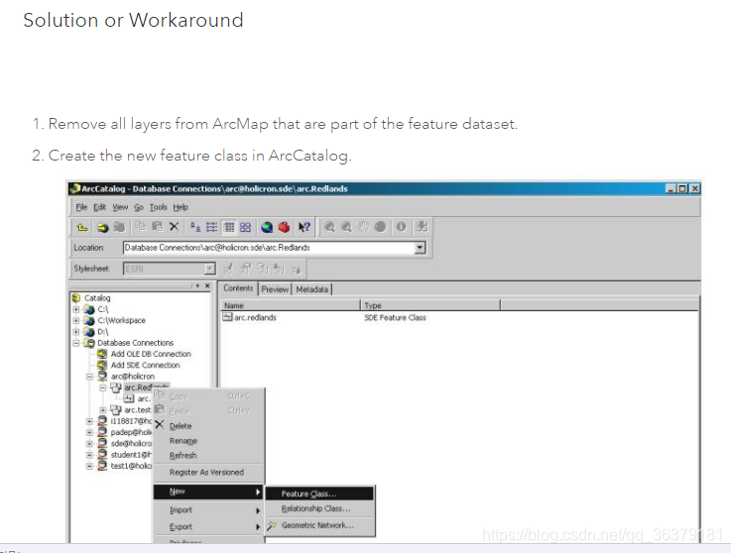Switch to Thumbnails view icon
731x553 pixels.
(x=245, y=227)
